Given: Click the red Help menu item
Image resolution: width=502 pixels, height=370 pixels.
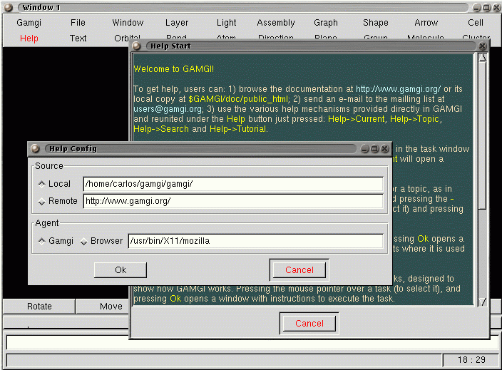Looking at the screenshot, I should coord(29,38).
